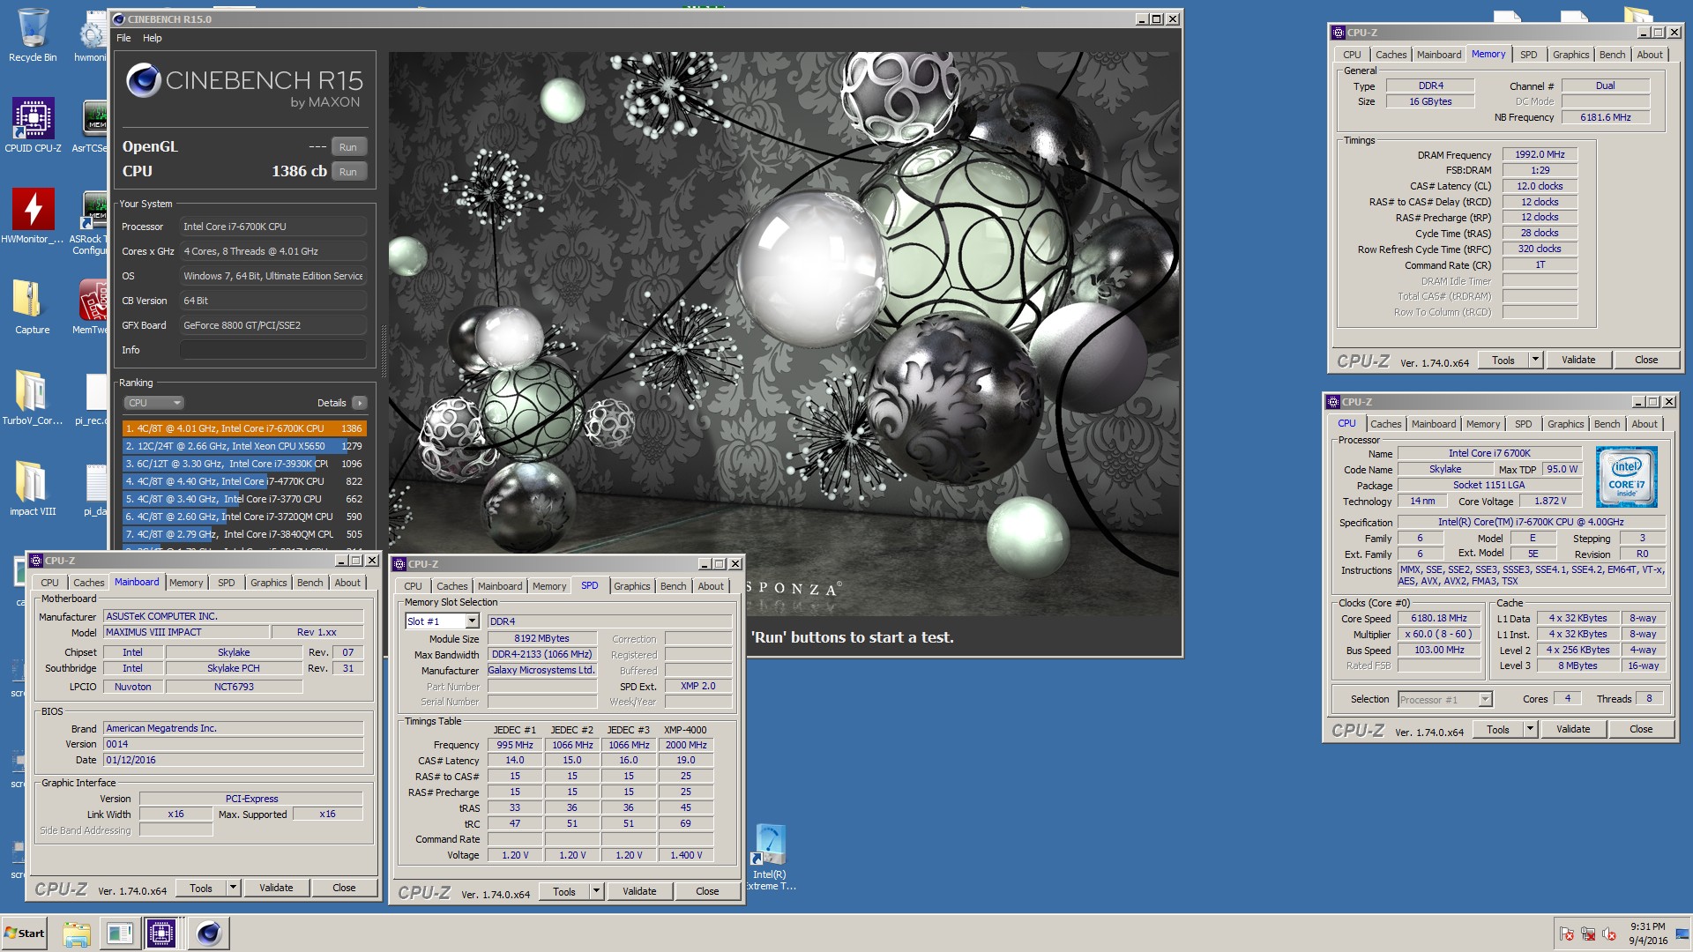The image size is (1693, 952).
Task: Switch to Caches tab in Memory CPU-Z window
Action: point(1391,55)
